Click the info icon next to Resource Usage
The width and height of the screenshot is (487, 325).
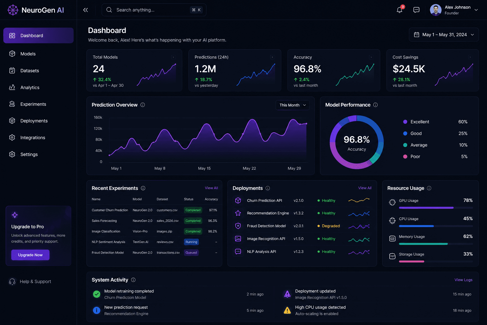(x=429, y=188)
